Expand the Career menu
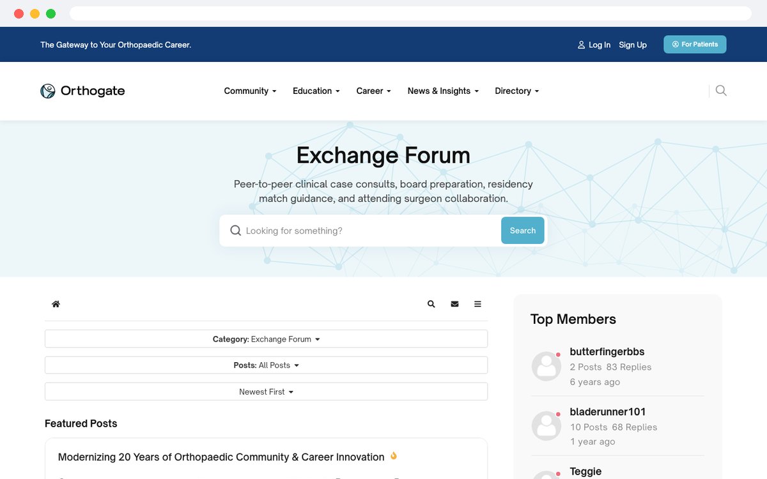 click(x=373, y=91)
